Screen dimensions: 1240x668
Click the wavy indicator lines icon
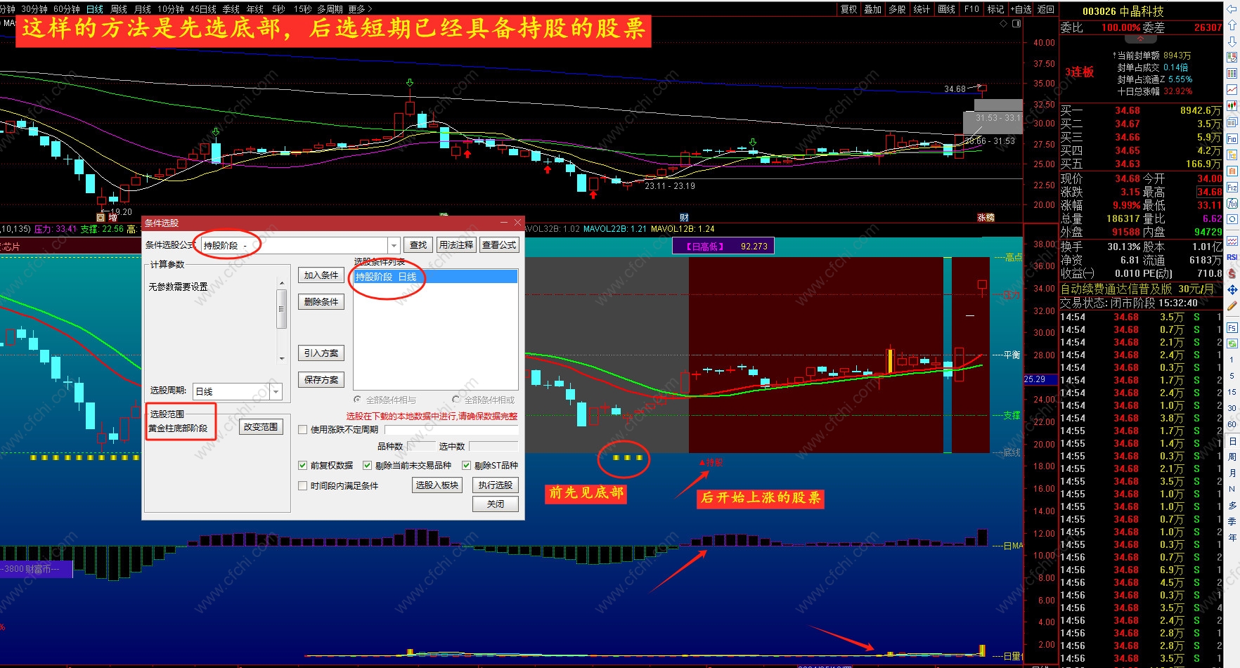click(x=1232, y=241)
